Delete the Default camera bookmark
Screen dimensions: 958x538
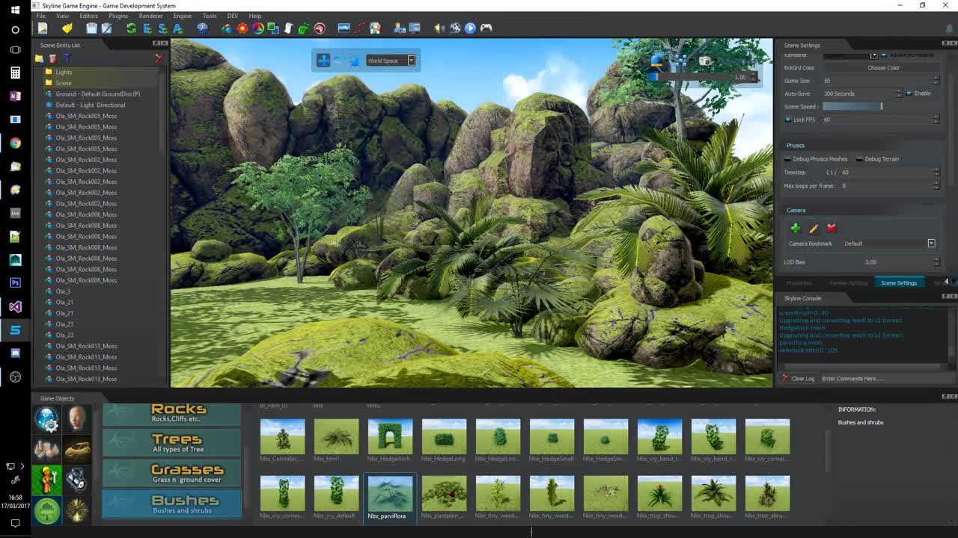click(831, 228)
